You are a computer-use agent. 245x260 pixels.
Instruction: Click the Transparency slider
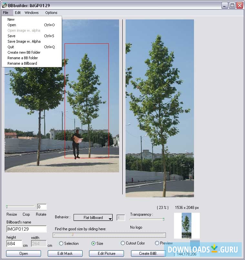tap(147, 219)
